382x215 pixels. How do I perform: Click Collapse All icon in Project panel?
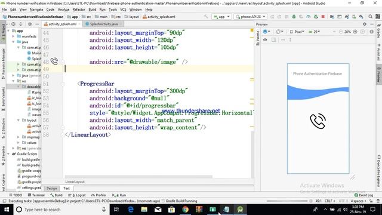pyautogui.click(x=21, y=24)
